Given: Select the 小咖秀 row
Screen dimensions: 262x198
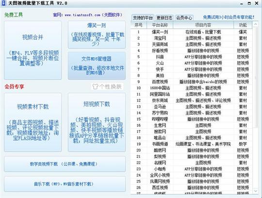Looking at the screenshot, I should point(191,169).
